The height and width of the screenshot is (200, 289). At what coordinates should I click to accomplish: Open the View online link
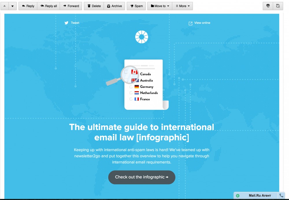(x=203, y=23)
